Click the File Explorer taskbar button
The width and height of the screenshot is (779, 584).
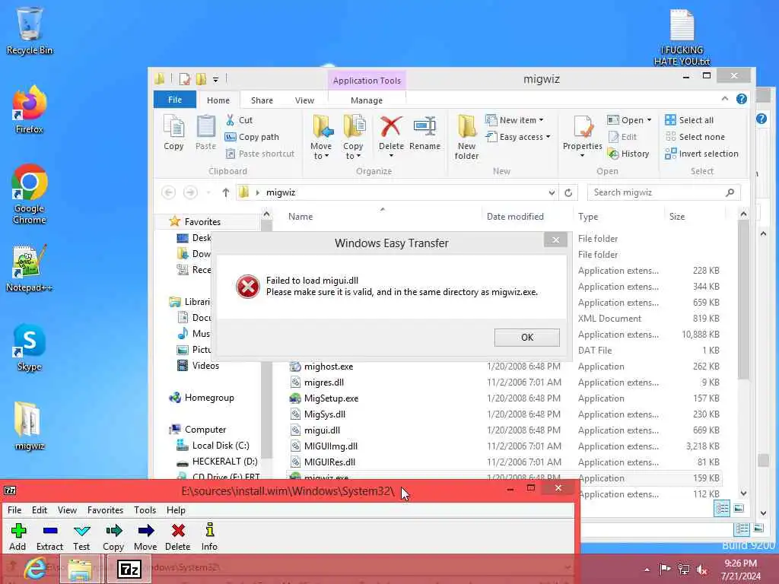(x=81, y=569)
